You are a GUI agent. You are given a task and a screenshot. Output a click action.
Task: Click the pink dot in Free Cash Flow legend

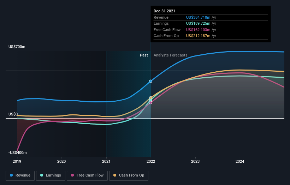pos(72,175)
